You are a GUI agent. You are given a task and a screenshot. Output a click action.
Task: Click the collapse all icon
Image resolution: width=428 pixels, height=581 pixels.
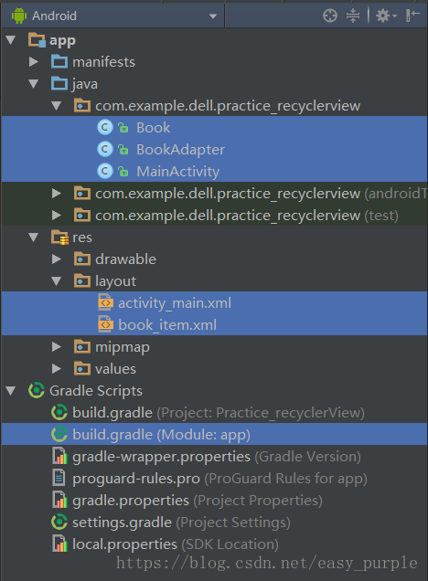pos(353,16)
